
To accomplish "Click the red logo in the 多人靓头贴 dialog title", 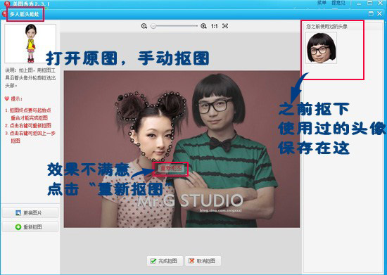I will tap(5, 14).
